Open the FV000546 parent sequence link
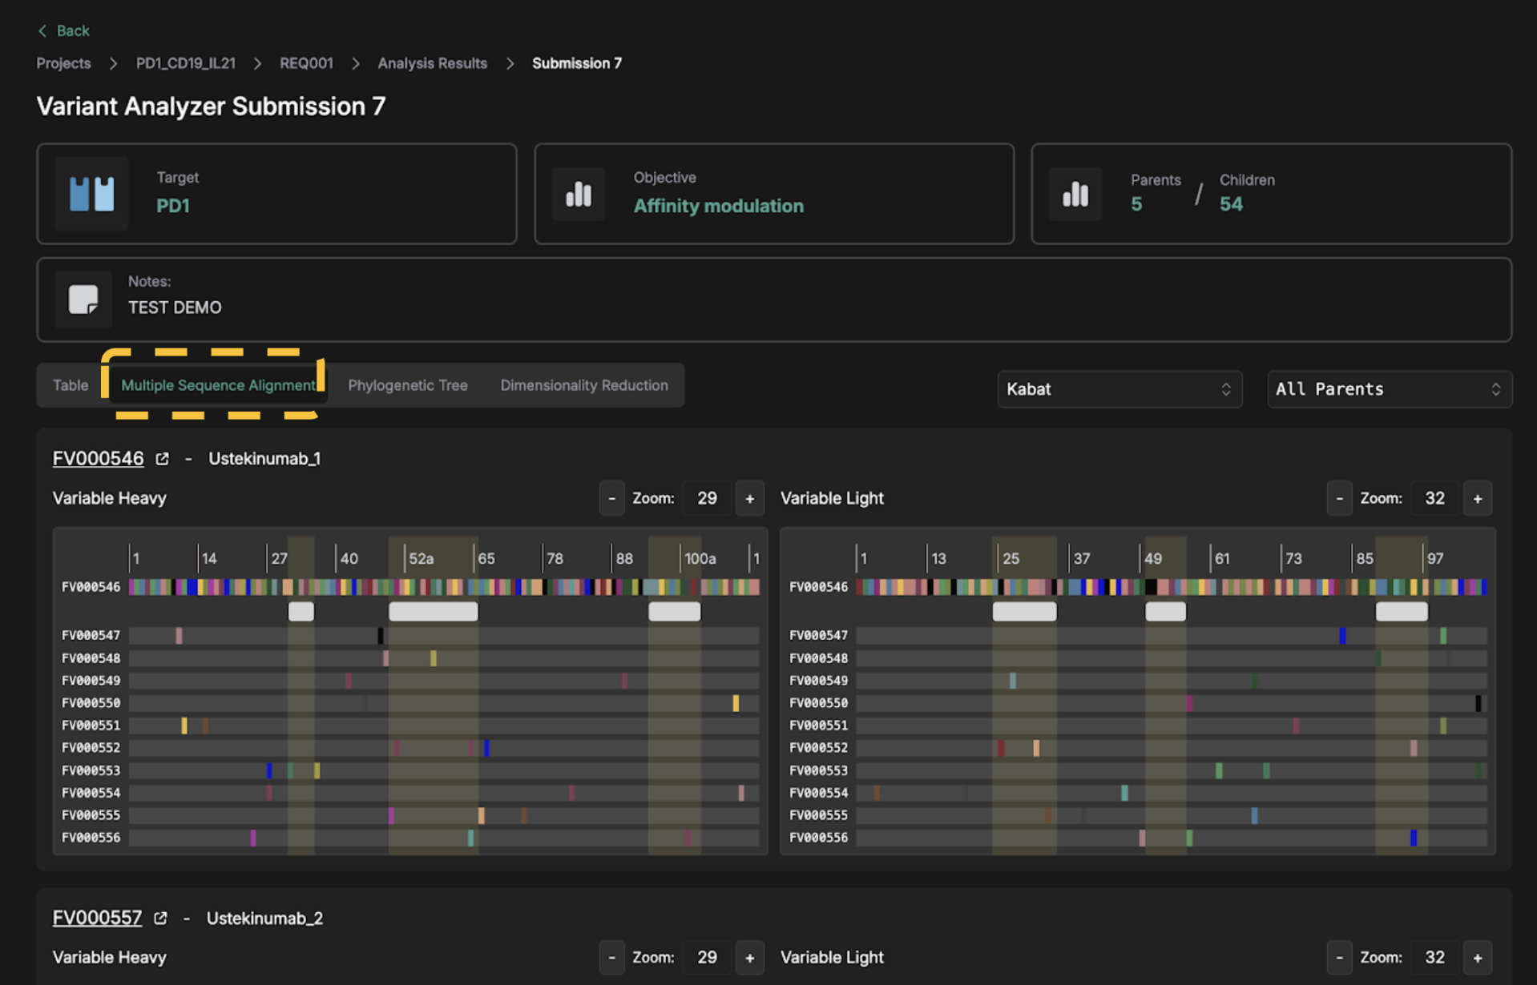1537x985 pixels. click(x=98, y=459)
